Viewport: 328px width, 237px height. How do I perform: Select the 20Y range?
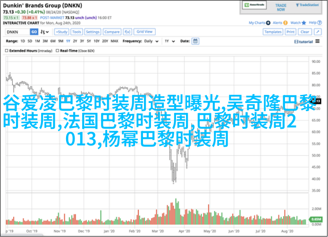coord(105,41)
